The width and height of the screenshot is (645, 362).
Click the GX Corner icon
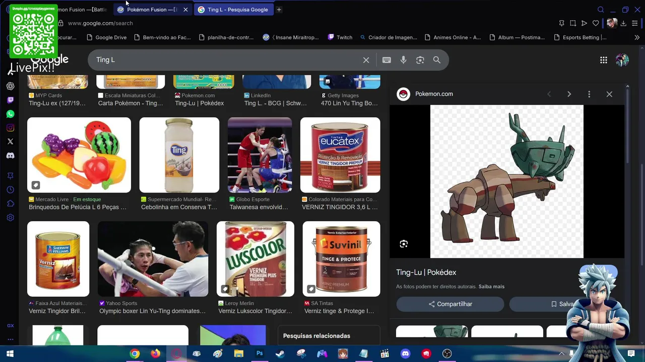click(10, 326)
